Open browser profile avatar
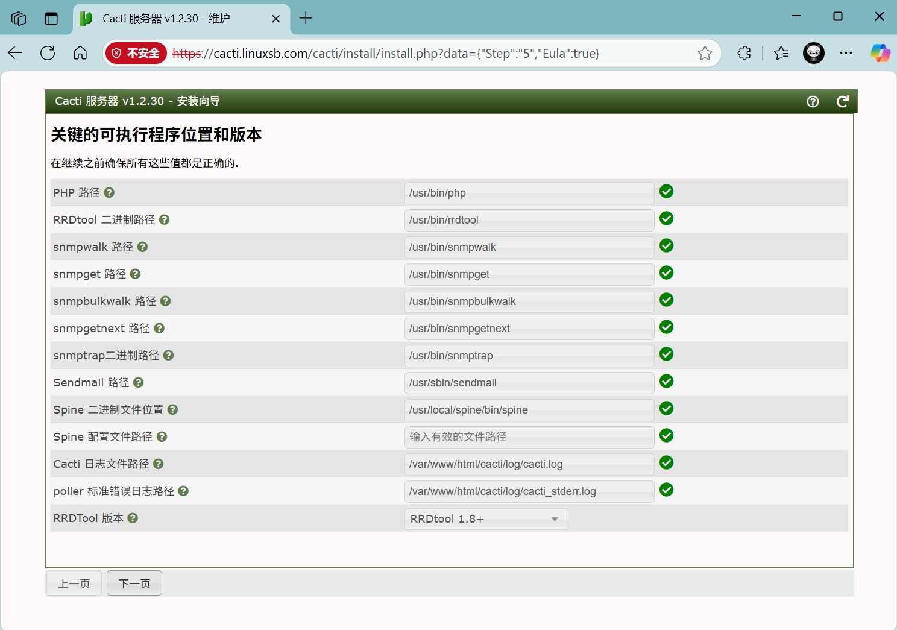 click(x=814, y=53)
